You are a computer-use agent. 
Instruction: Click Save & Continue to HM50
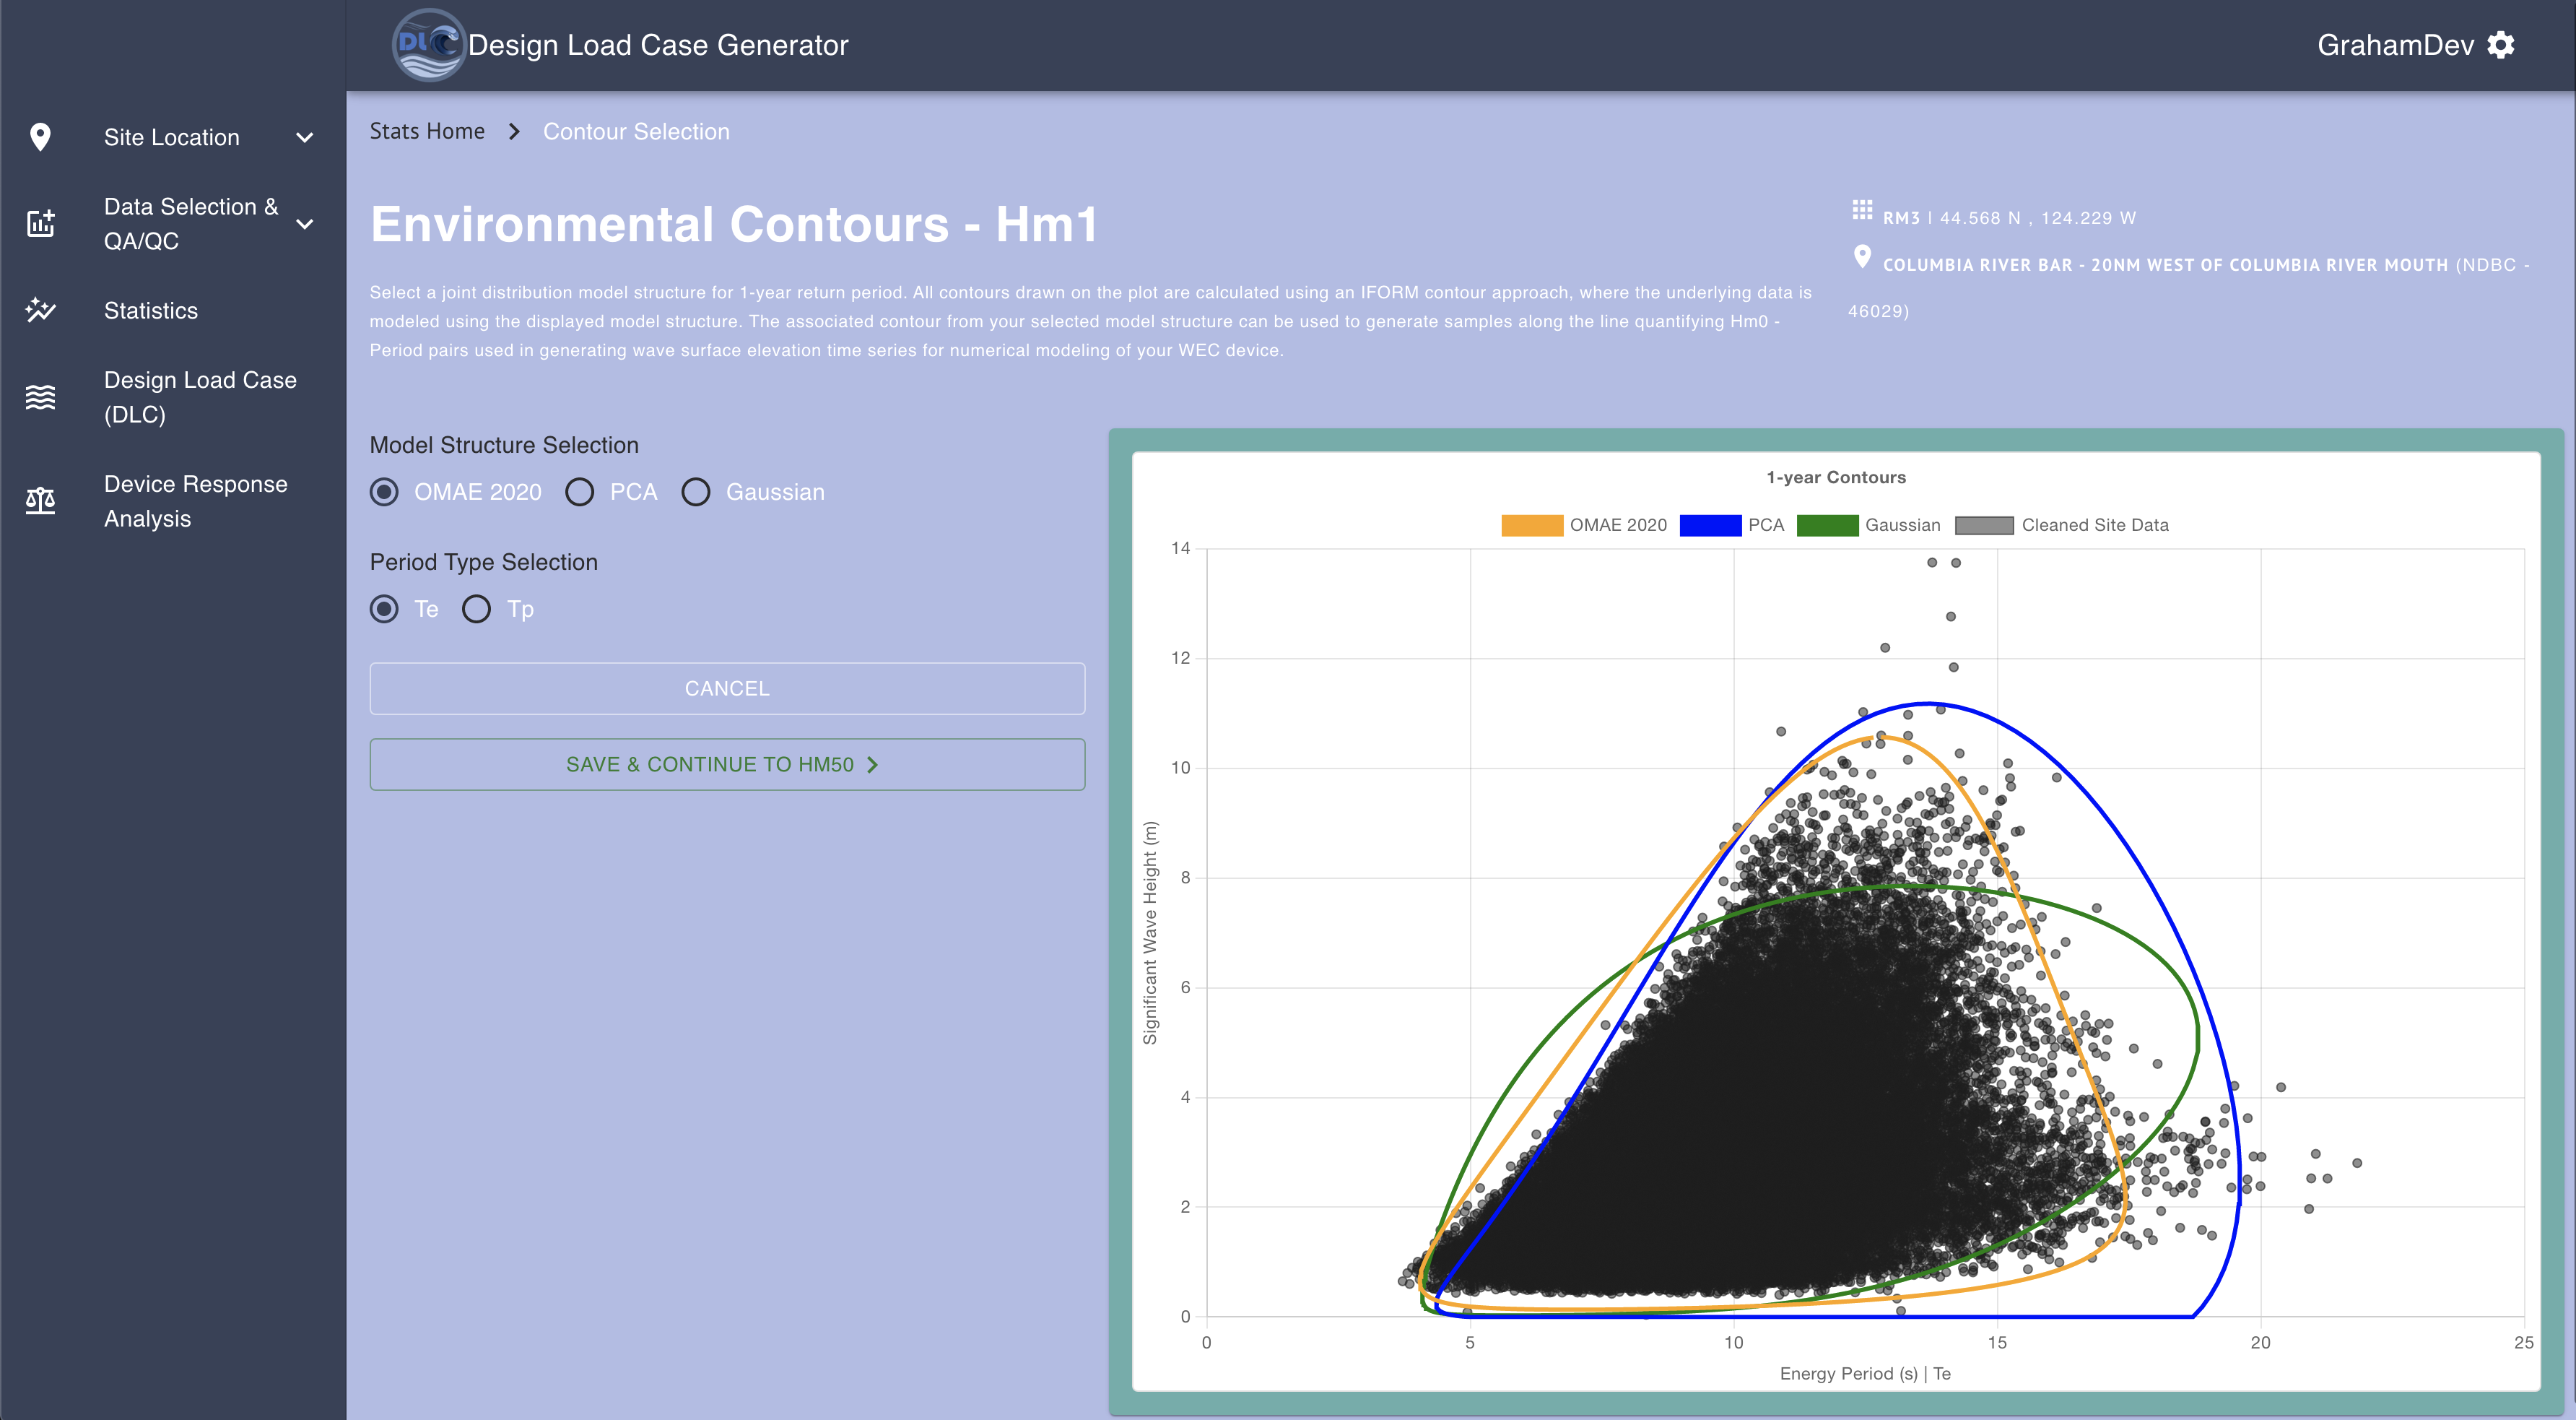pyautogui.click(x=727, y=765)
